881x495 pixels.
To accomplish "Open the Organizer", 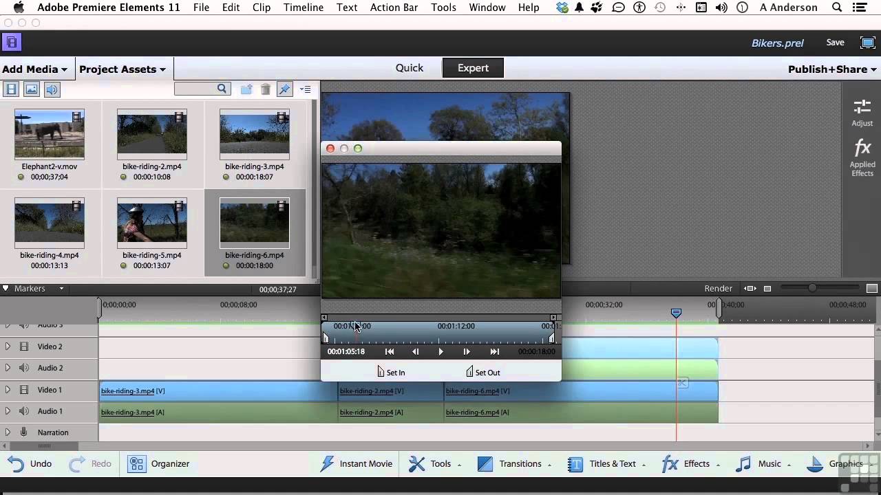I will (159, 463).
